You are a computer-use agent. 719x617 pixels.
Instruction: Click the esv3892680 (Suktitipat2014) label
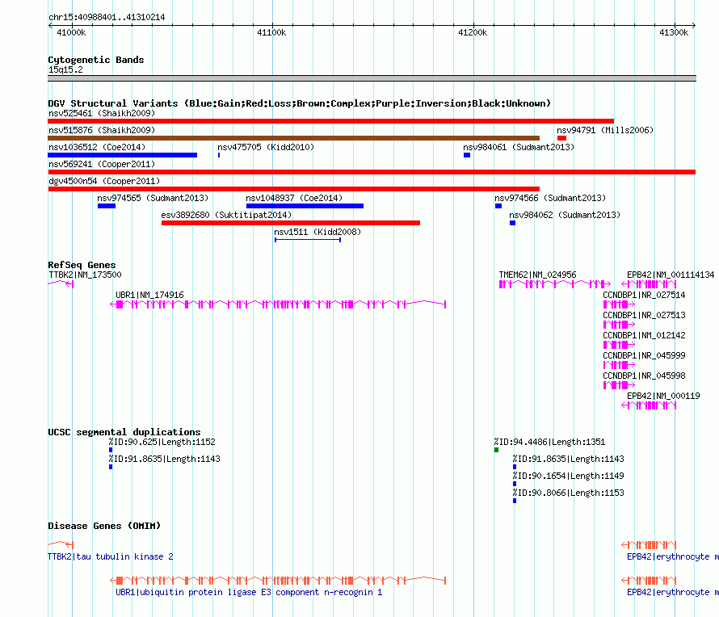click(x=226, y=215)
